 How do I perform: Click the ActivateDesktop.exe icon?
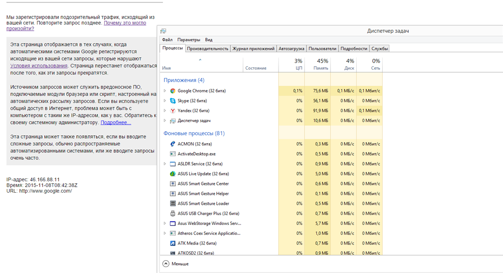tap(172, 154)
